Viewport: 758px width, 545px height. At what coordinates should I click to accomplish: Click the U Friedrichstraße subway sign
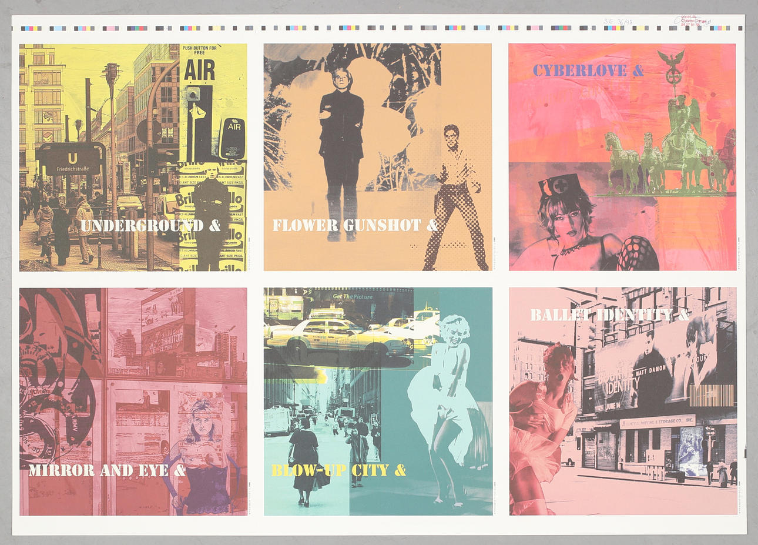[x=71, y=161]
